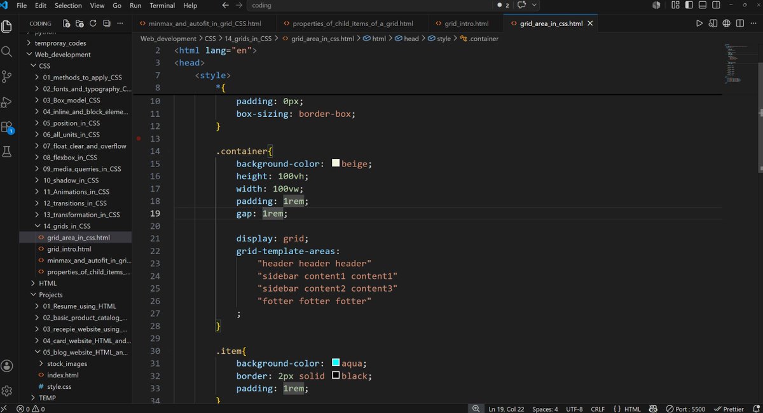Open the Selection menu
This screenshot has width=763, height=413.
click(68, 5)
